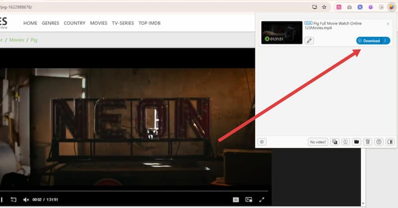Rewind ten seconds with the replay icon
This screenshot has height=208, width=398.
point(13,200)
